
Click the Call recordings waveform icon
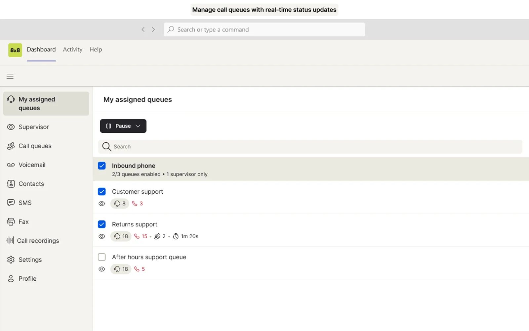click(10, 240)
